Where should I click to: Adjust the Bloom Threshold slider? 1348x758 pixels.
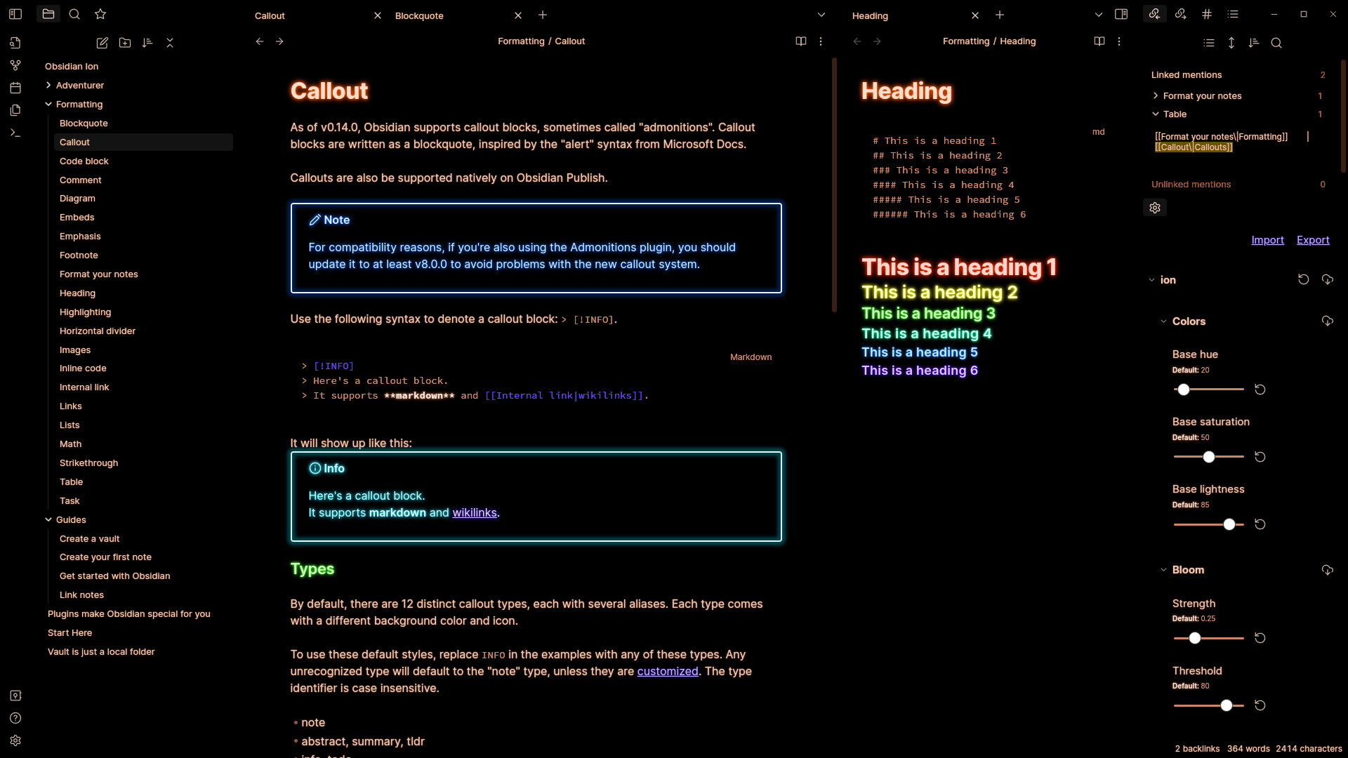(1209, 705)
